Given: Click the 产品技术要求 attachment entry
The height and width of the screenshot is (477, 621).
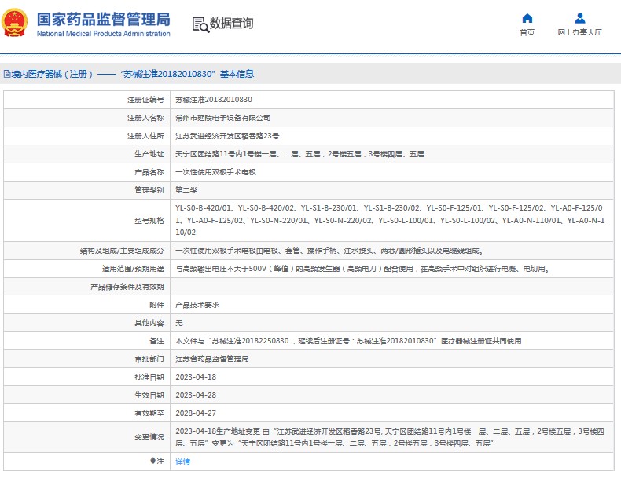Looking at the screenshot, I should 197,305.
